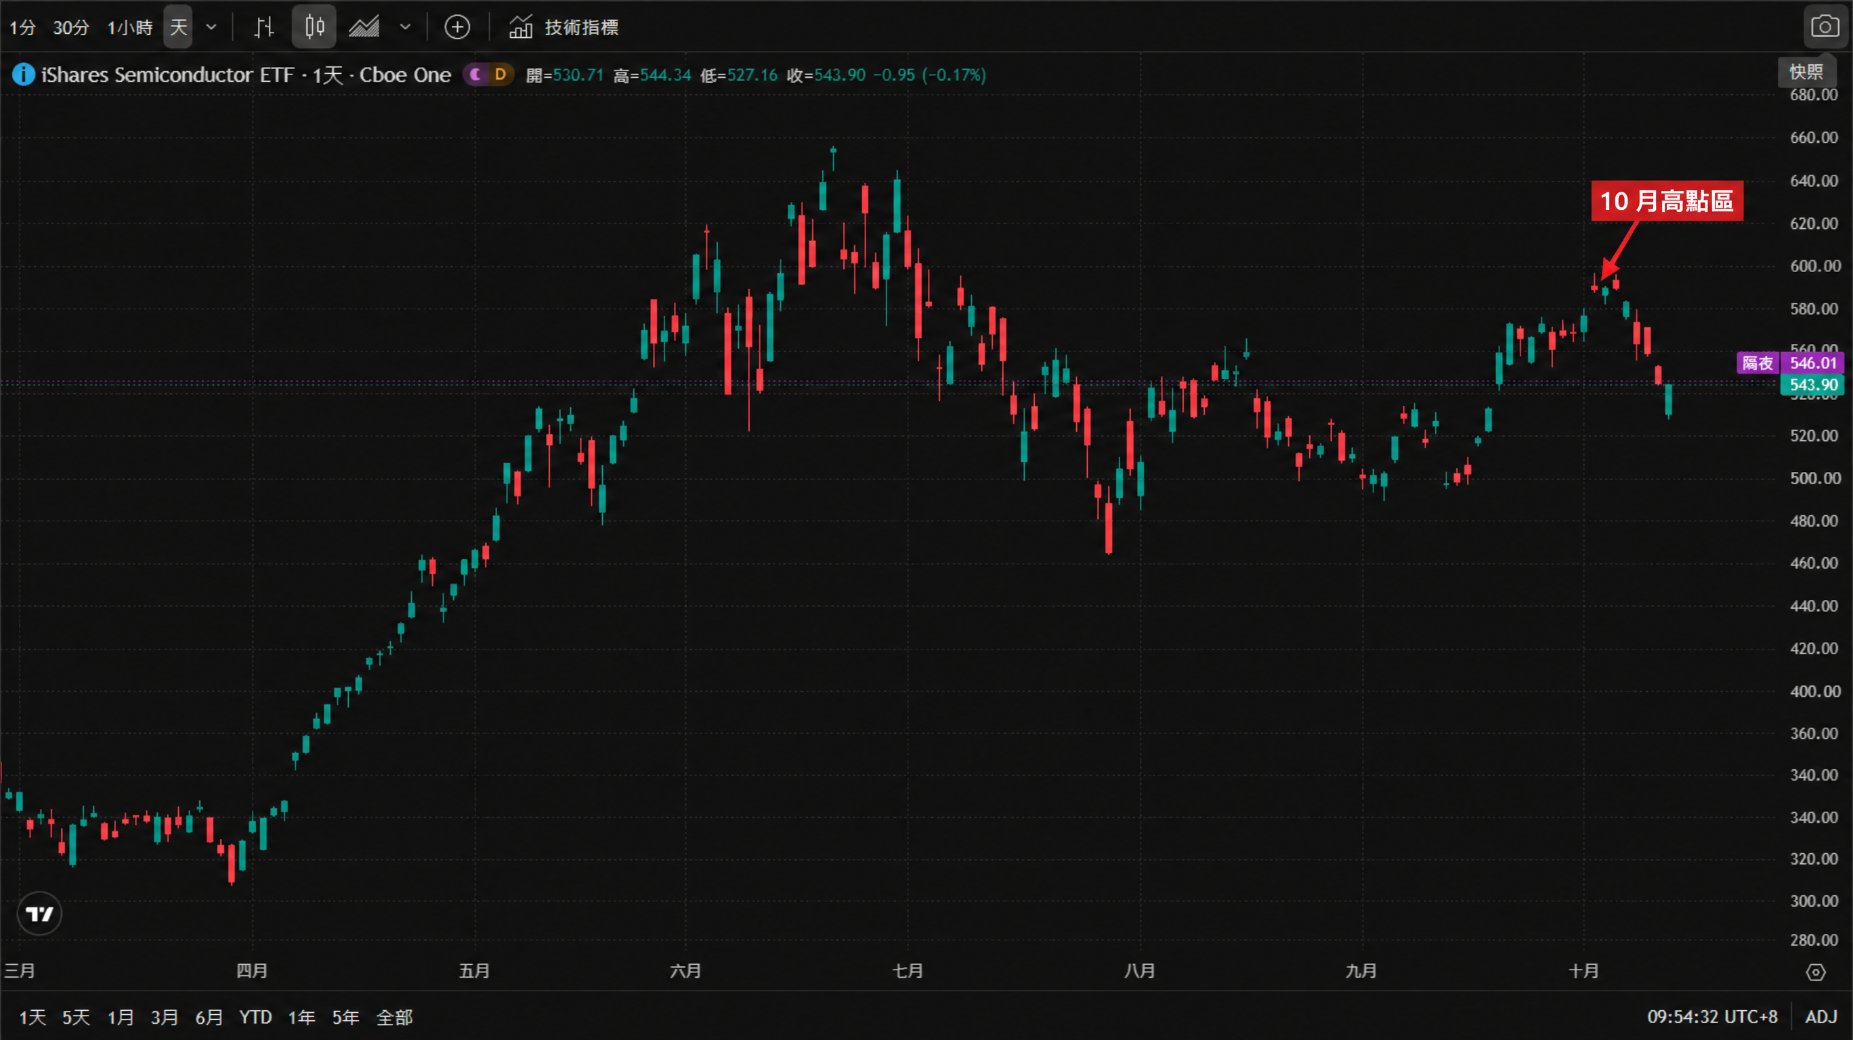Screen dimensions: 1853x1040
Task: Select the 5年 date range
Action: pyautogui.click(x=345, y=1017)
